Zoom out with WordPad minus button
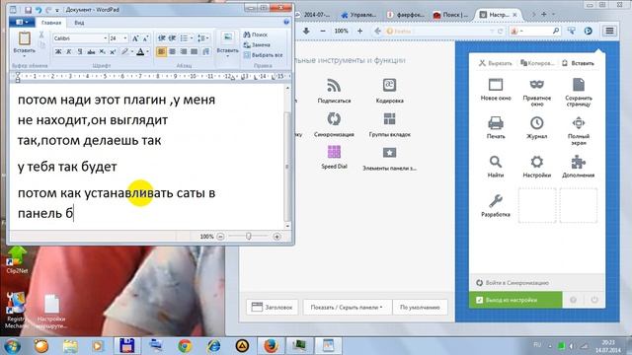Viewport: 632px width, 355px height. (220, 237)
